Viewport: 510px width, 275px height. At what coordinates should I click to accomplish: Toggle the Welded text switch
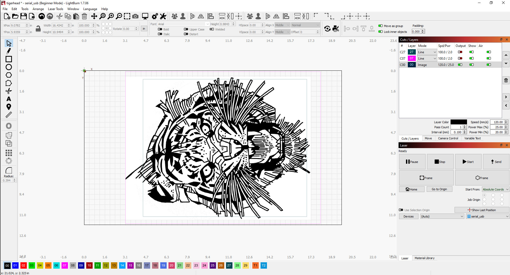point(212,29)
